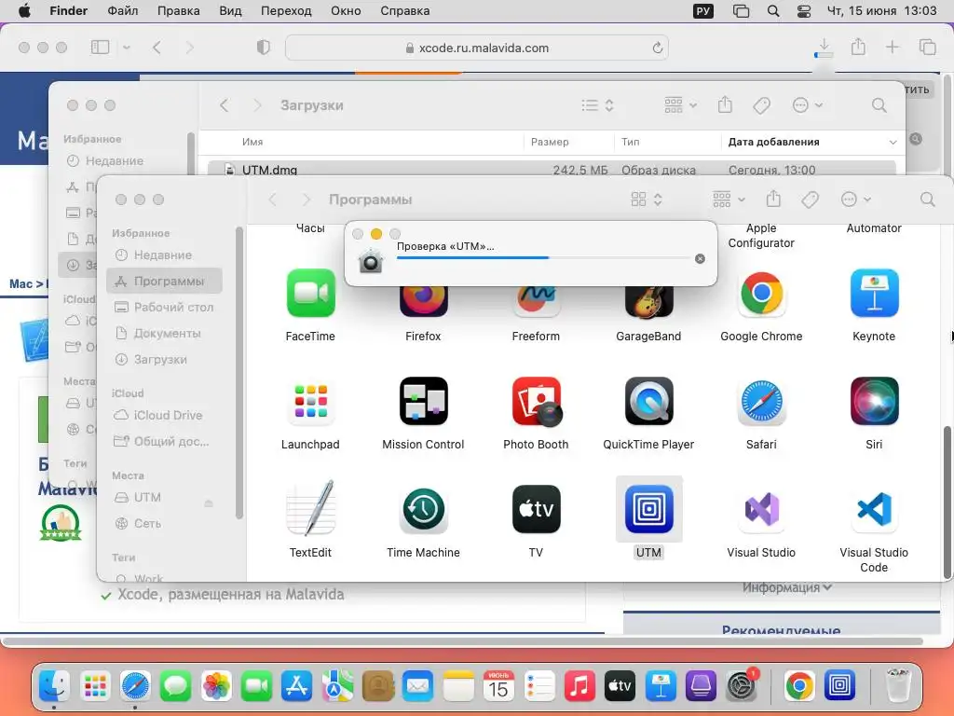Click the UTM verification progress bar
Image resolution: width=954 pixels, height=716 pixels.
543,257
